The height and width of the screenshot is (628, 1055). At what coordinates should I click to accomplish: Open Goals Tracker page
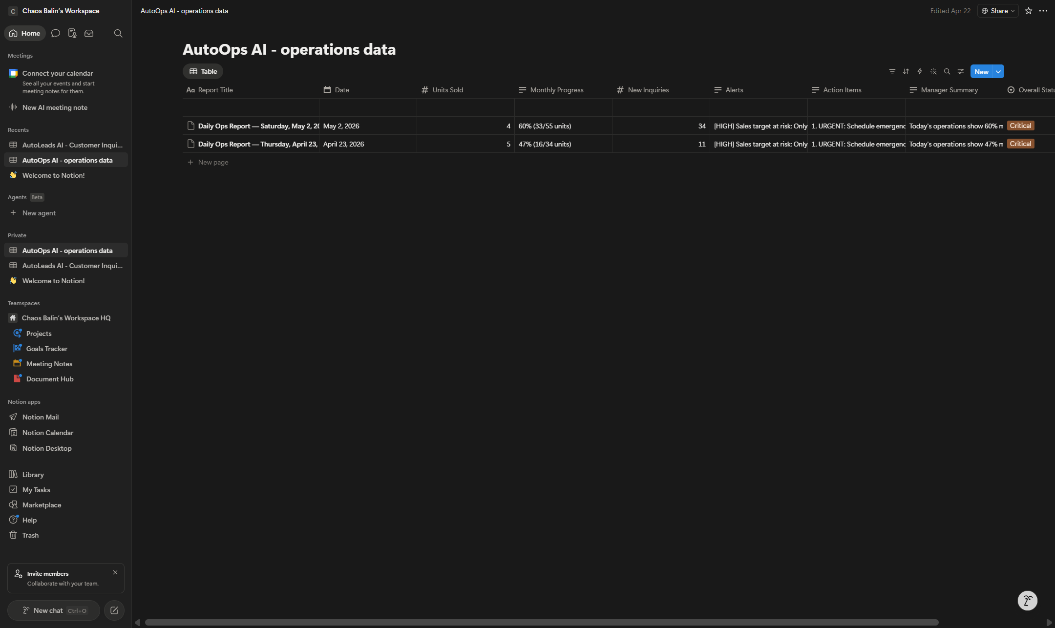click(66, 349)
